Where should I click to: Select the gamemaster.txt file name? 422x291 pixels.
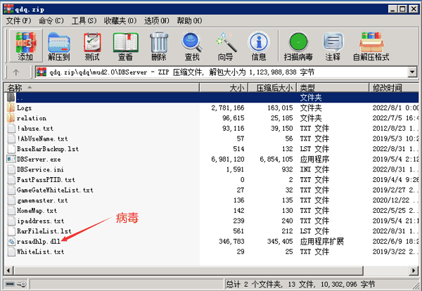click(42, 200)
